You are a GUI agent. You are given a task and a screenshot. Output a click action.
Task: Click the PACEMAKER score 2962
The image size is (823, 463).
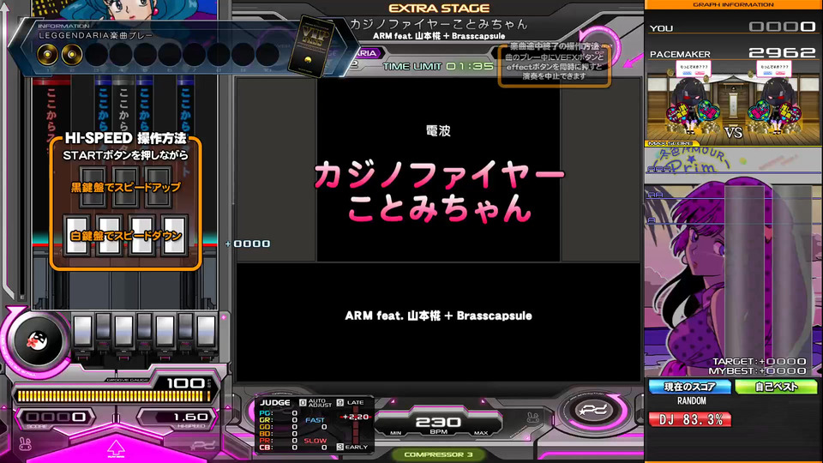point(782,52)
